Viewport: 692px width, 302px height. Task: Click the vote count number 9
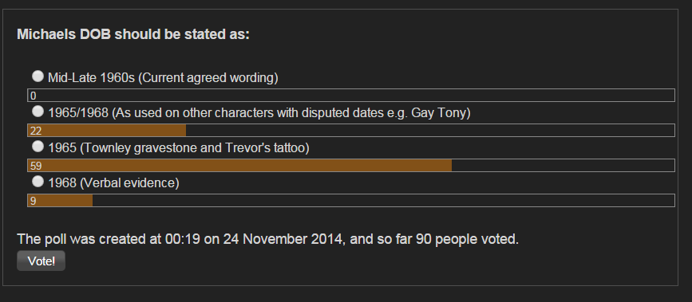(x=33, y=202)
